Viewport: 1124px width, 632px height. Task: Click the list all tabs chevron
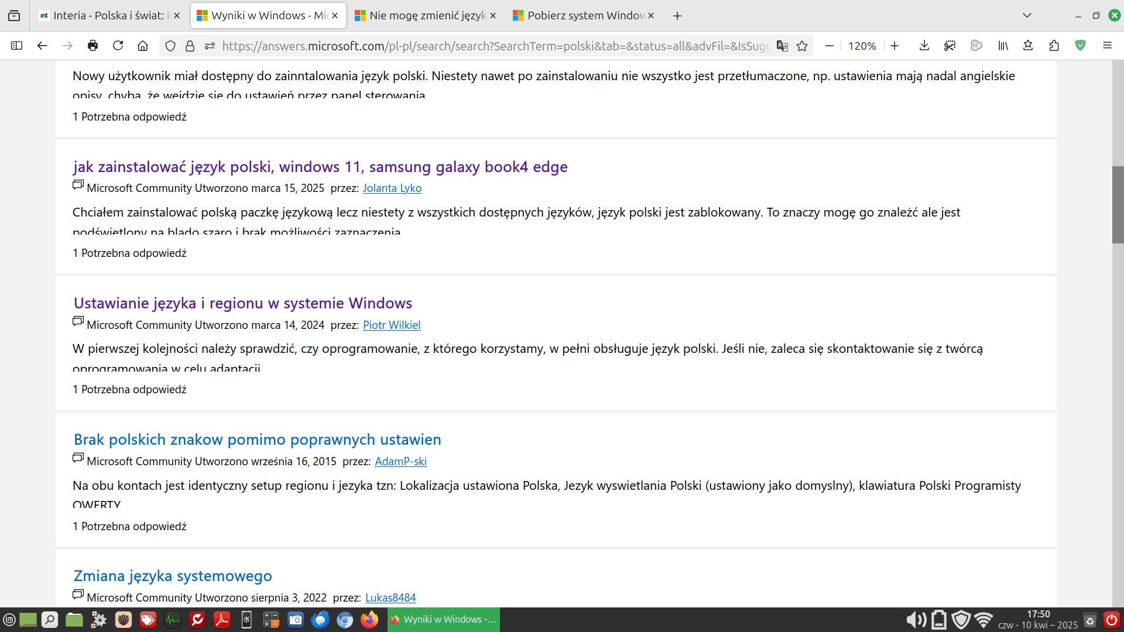pyautogui.click(x=1027, y=15)
